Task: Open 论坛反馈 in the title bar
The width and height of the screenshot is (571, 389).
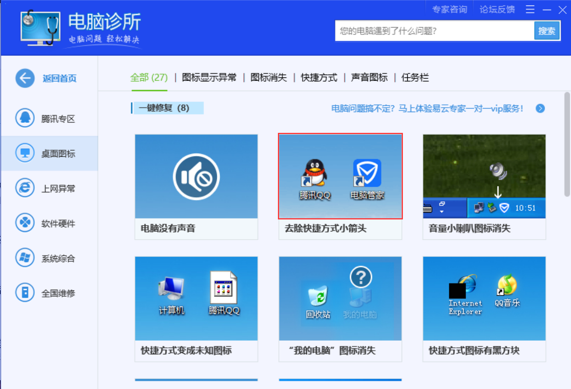Action: pos(497,10)
